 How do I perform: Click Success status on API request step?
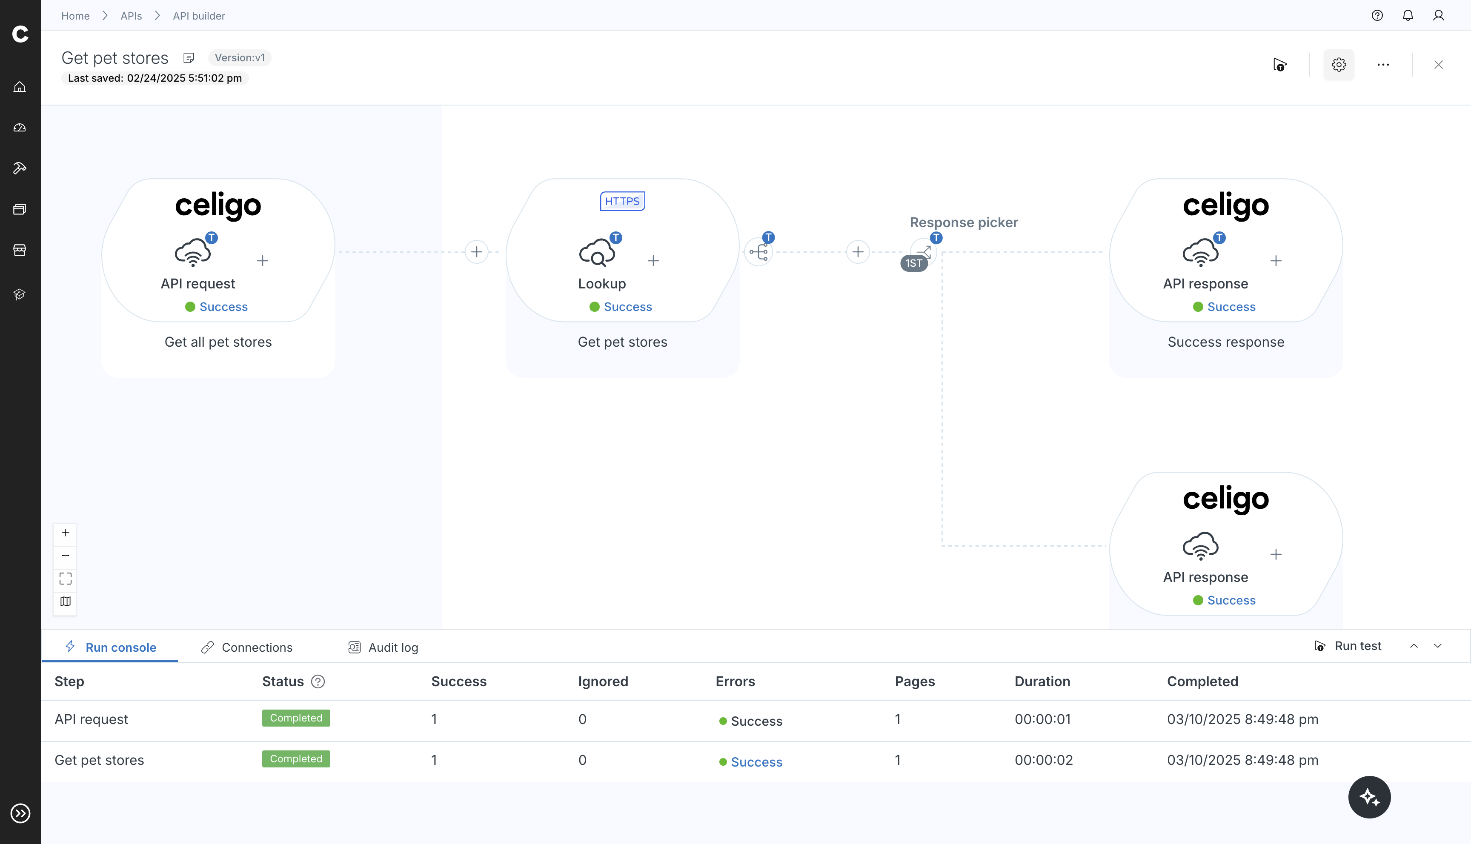223,307
